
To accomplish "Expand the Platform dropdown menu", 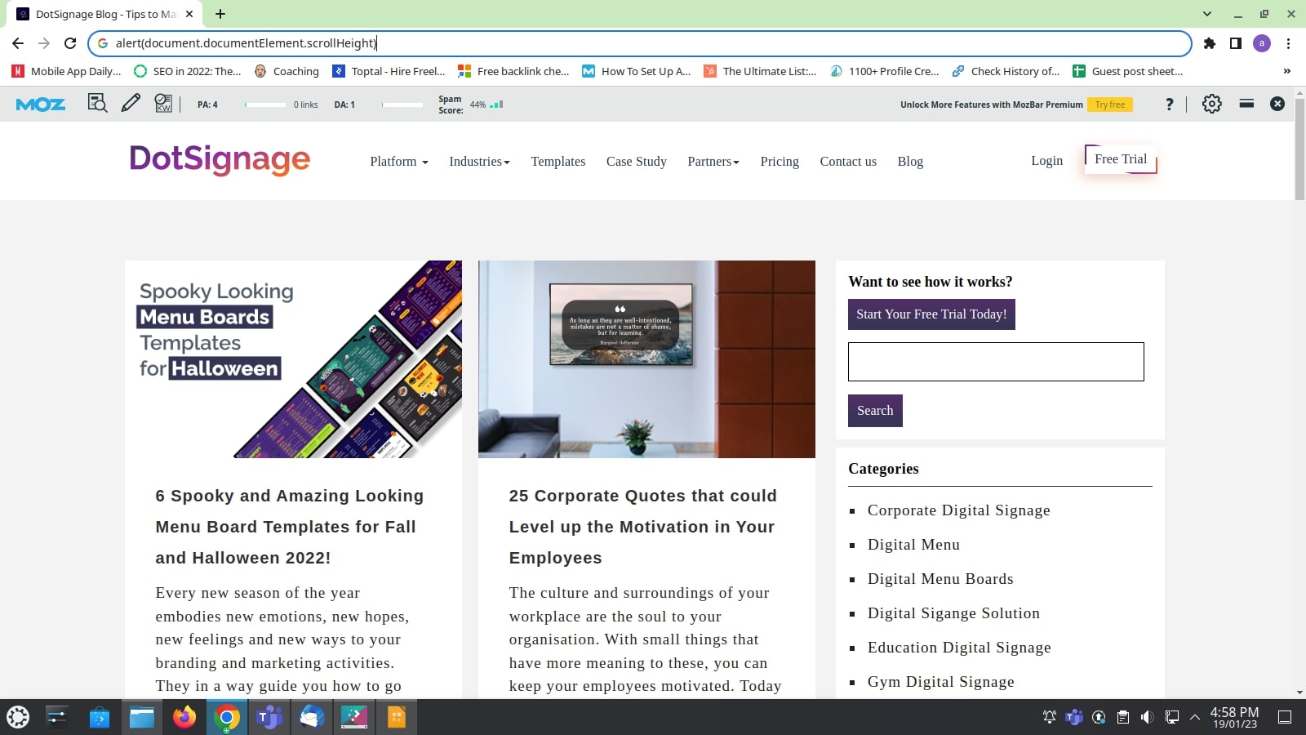I will [x=398, y=161].
